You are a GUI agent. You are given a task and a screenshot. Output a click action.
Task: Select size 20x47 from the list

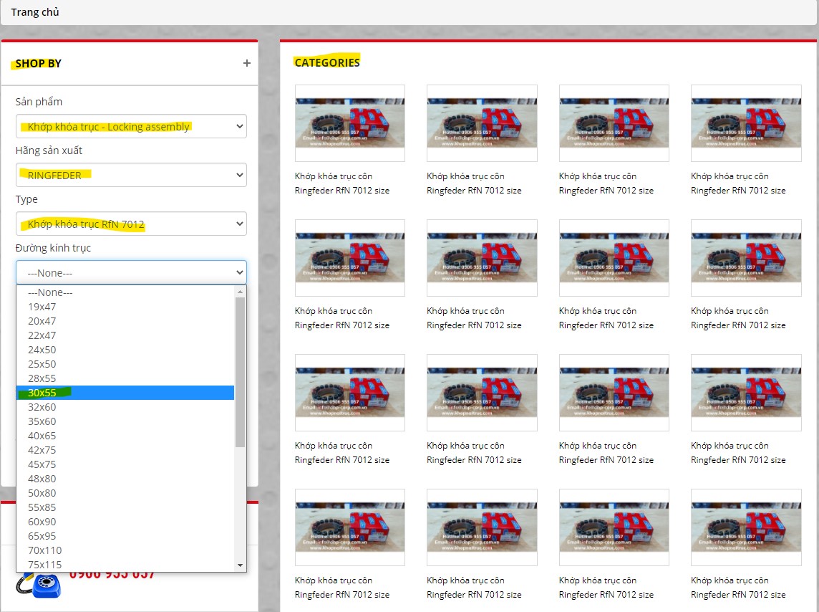click(x=125, y=321)
